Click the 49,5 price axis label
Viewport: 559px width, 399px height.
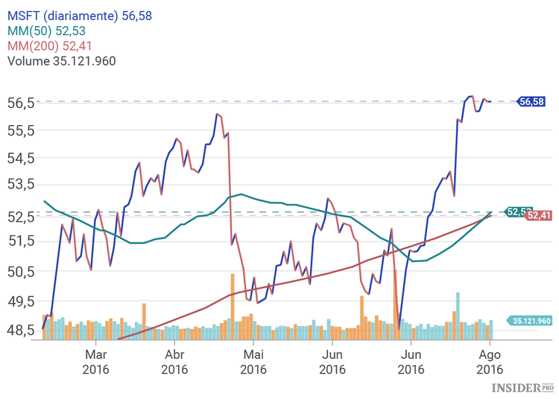pos(21,301)
